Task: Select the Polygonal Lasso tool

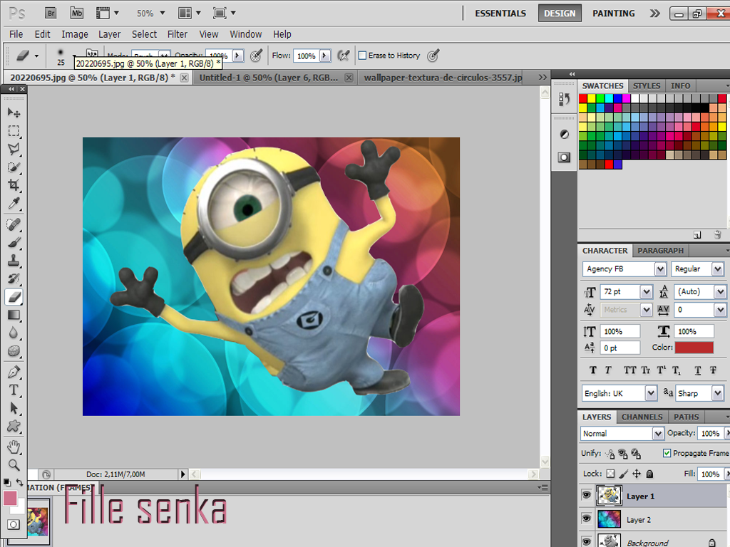Action: [x=14, y=149]
